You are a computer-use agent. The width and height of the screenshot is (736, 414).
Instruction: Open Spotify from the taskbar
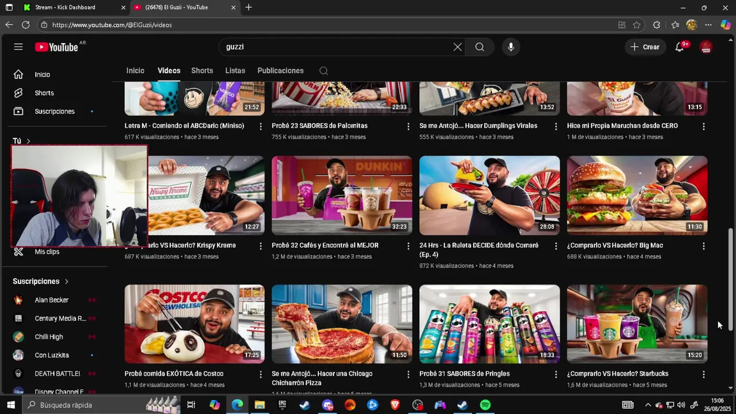click(x=485, y=405)
